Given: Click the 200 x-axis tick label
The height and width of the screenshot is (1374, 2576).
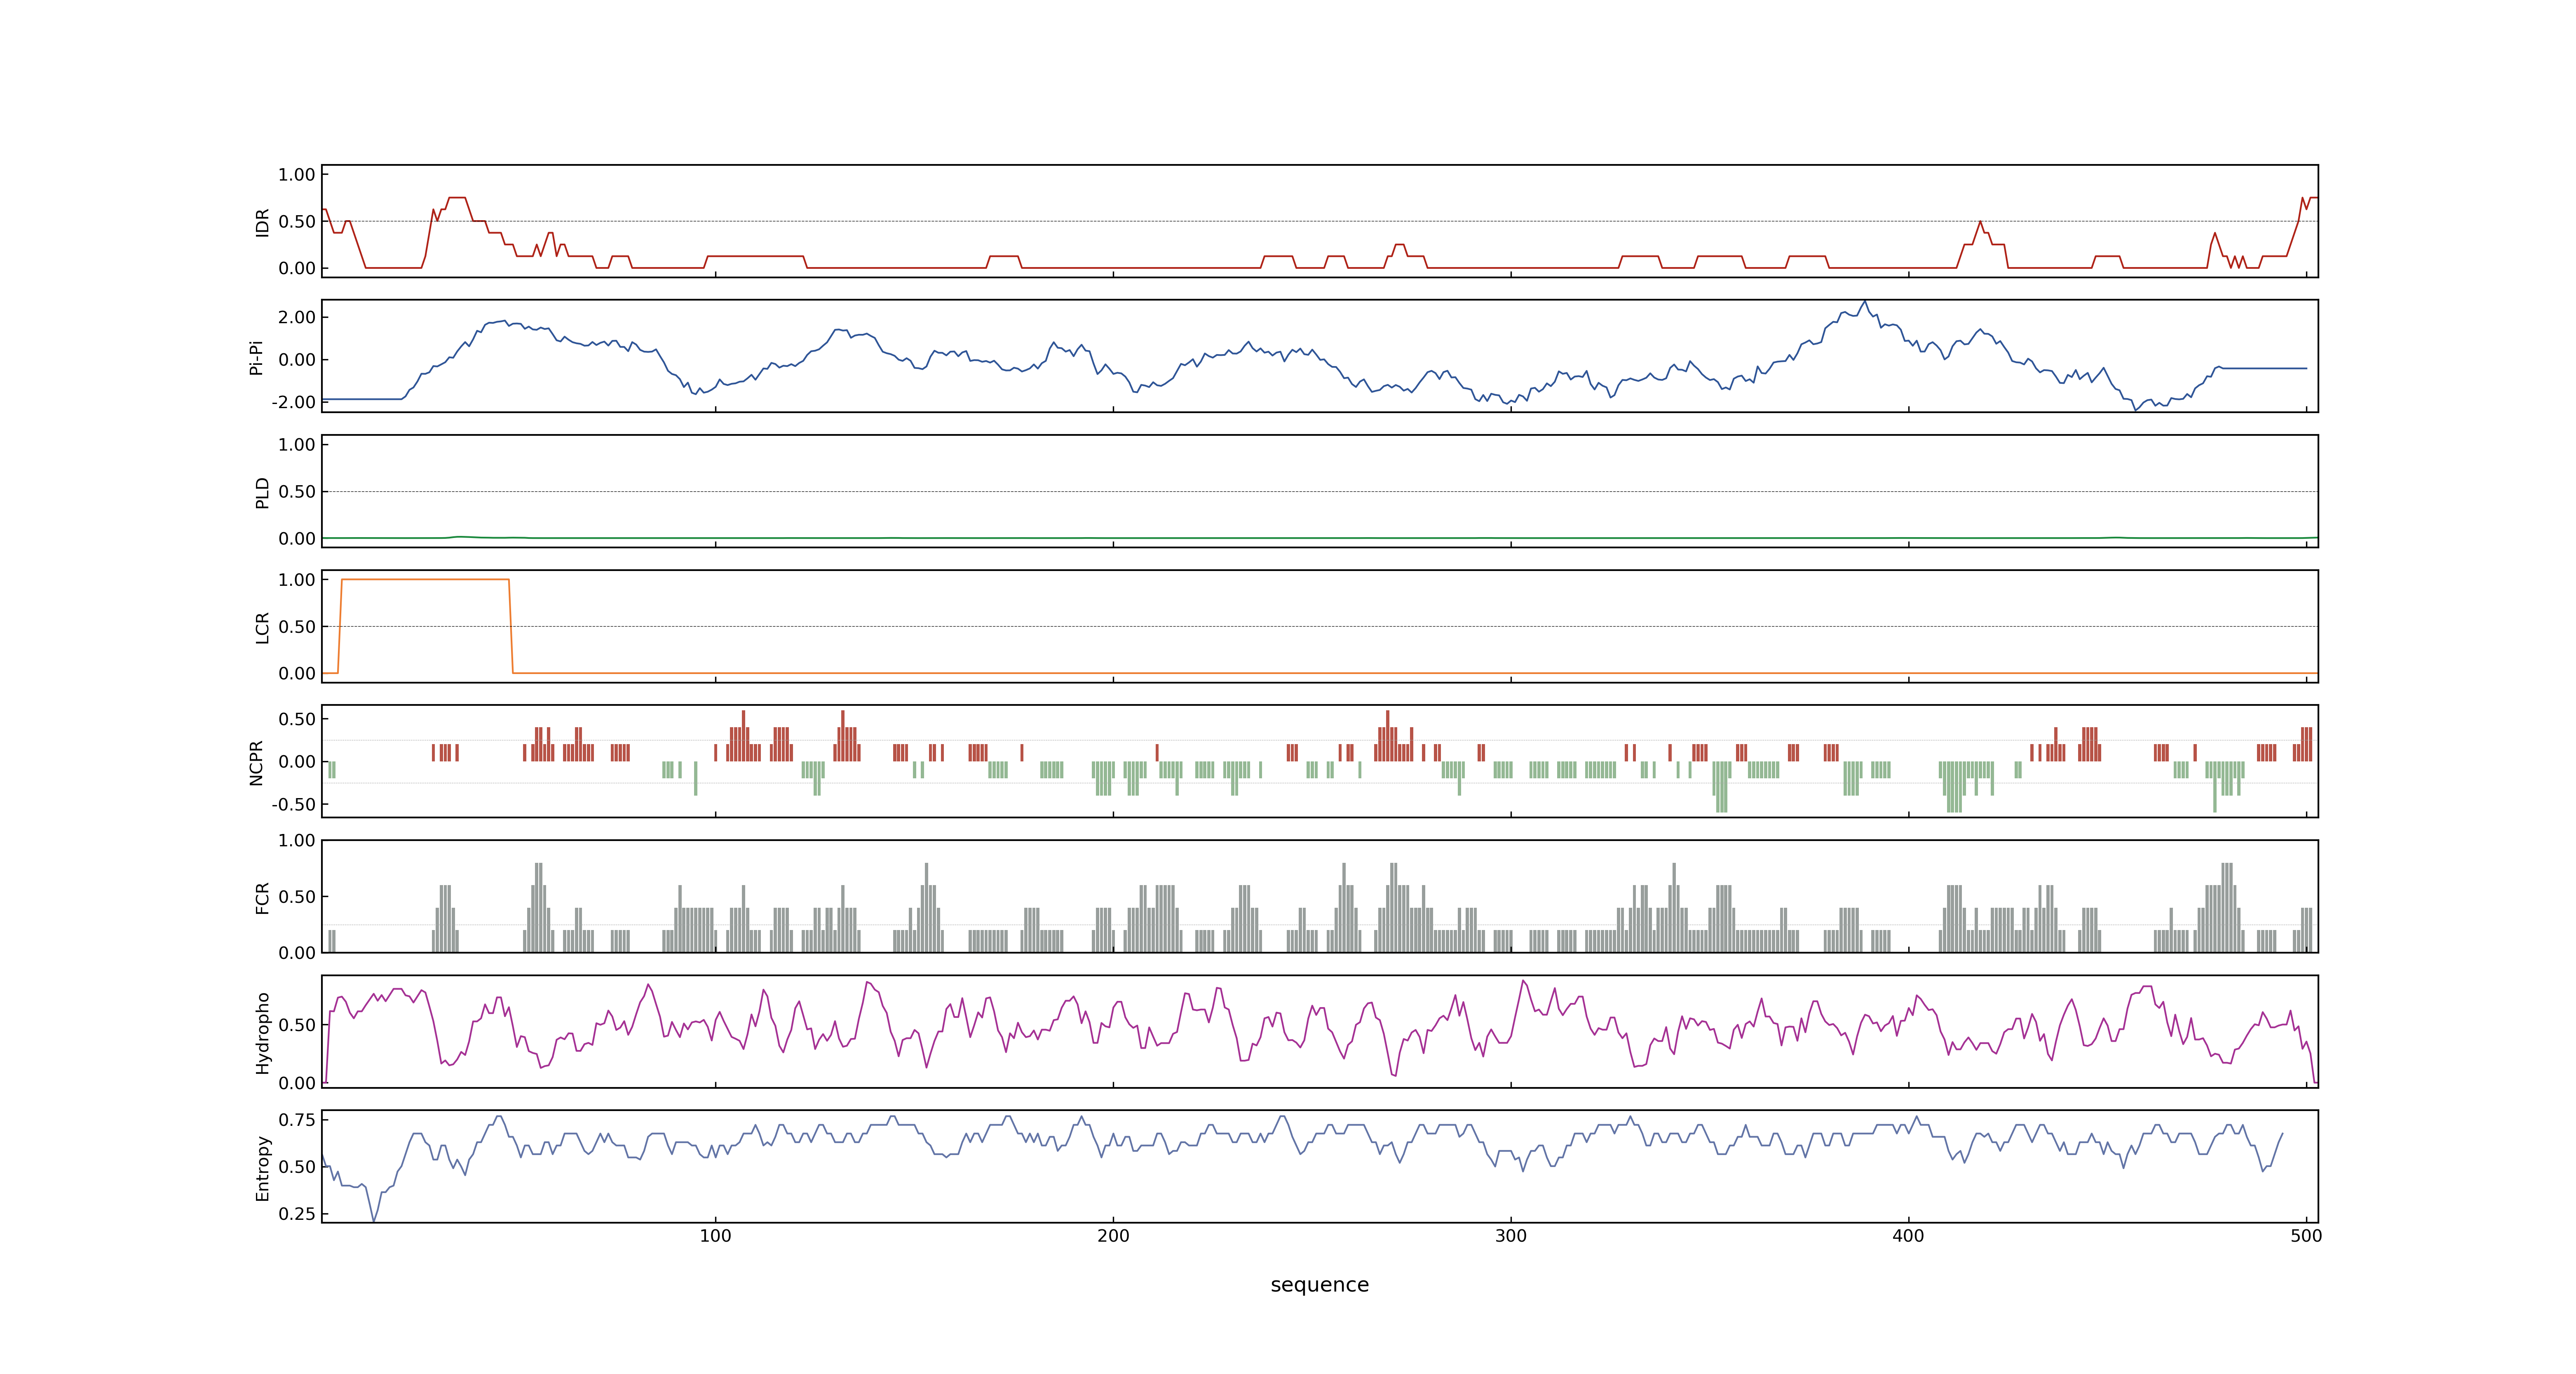Looking at the screenshot, I should pyautogui.click(x=1113, y=1236).
